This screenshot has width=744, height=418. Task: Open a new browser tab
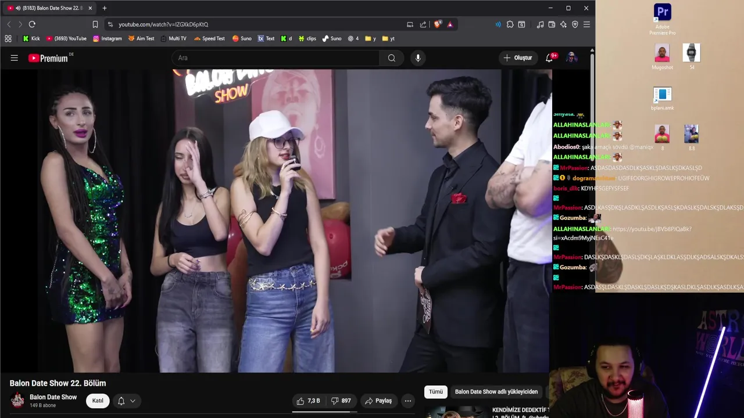tap(105, 8)
